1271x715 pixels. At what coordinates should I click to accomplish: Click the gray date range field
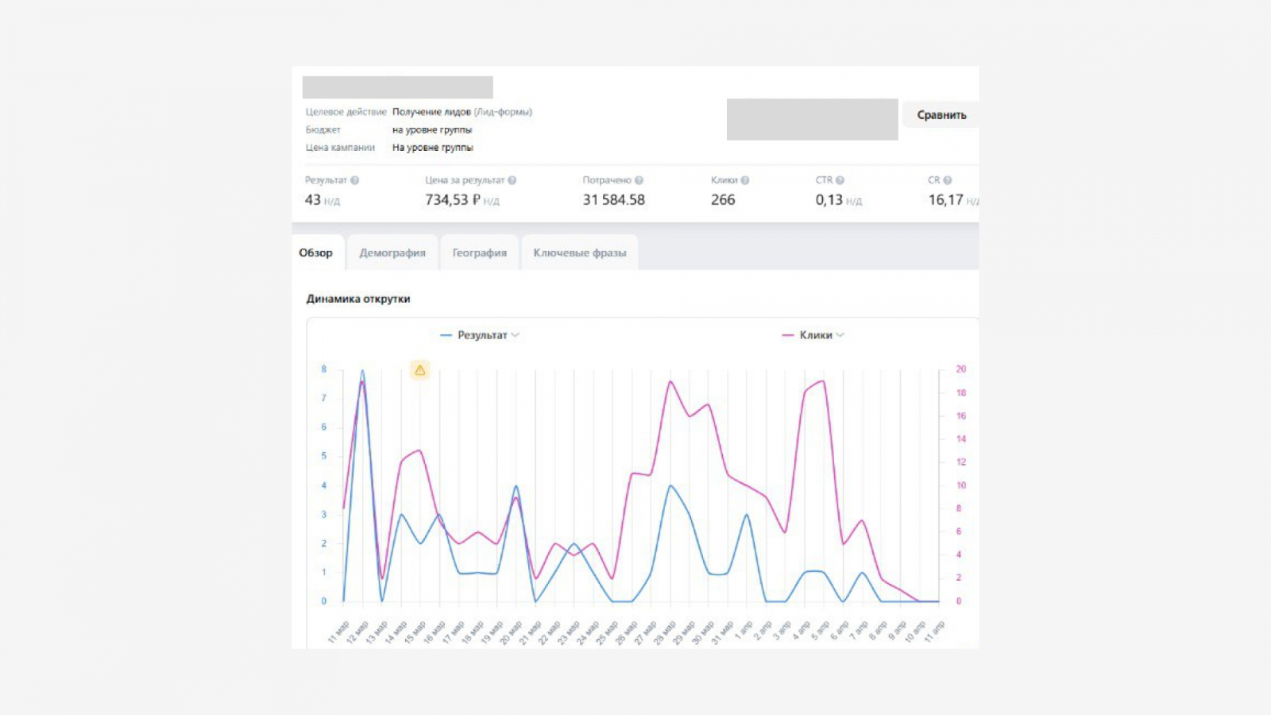click(x=812, y=119)
